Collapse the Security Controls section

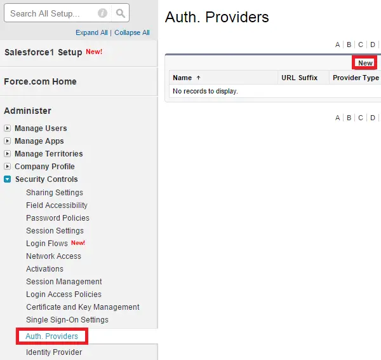[x=7, y=179]
